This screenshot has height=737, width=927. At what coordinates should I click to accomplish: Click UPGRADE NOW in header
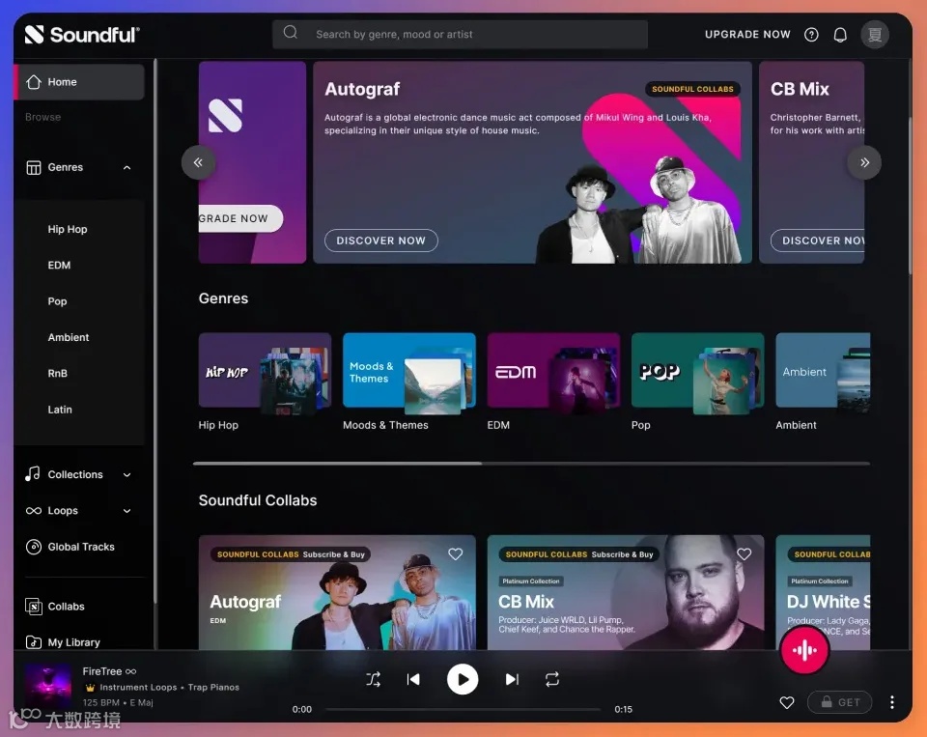tap(747, 35)
